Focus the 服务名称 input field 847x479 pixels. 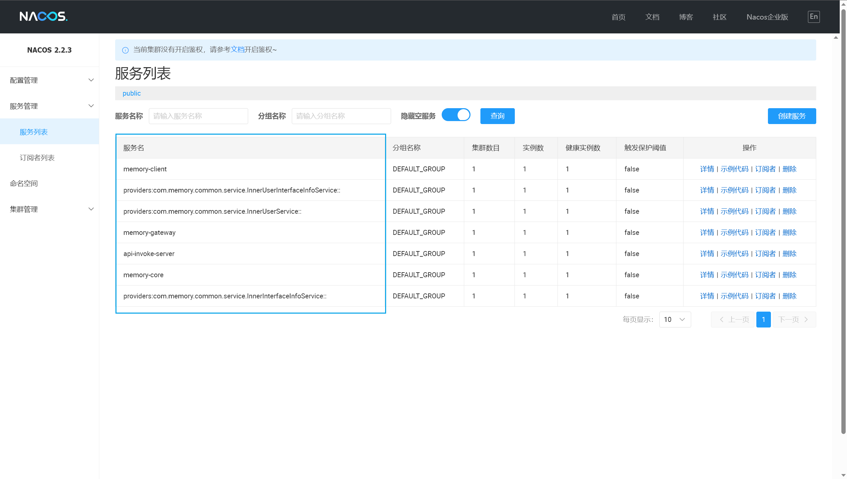[x=198, y=116]
